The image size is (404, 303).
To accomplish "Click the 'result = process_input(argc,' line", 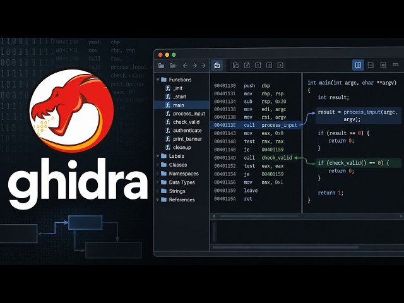I will [358, 112].
